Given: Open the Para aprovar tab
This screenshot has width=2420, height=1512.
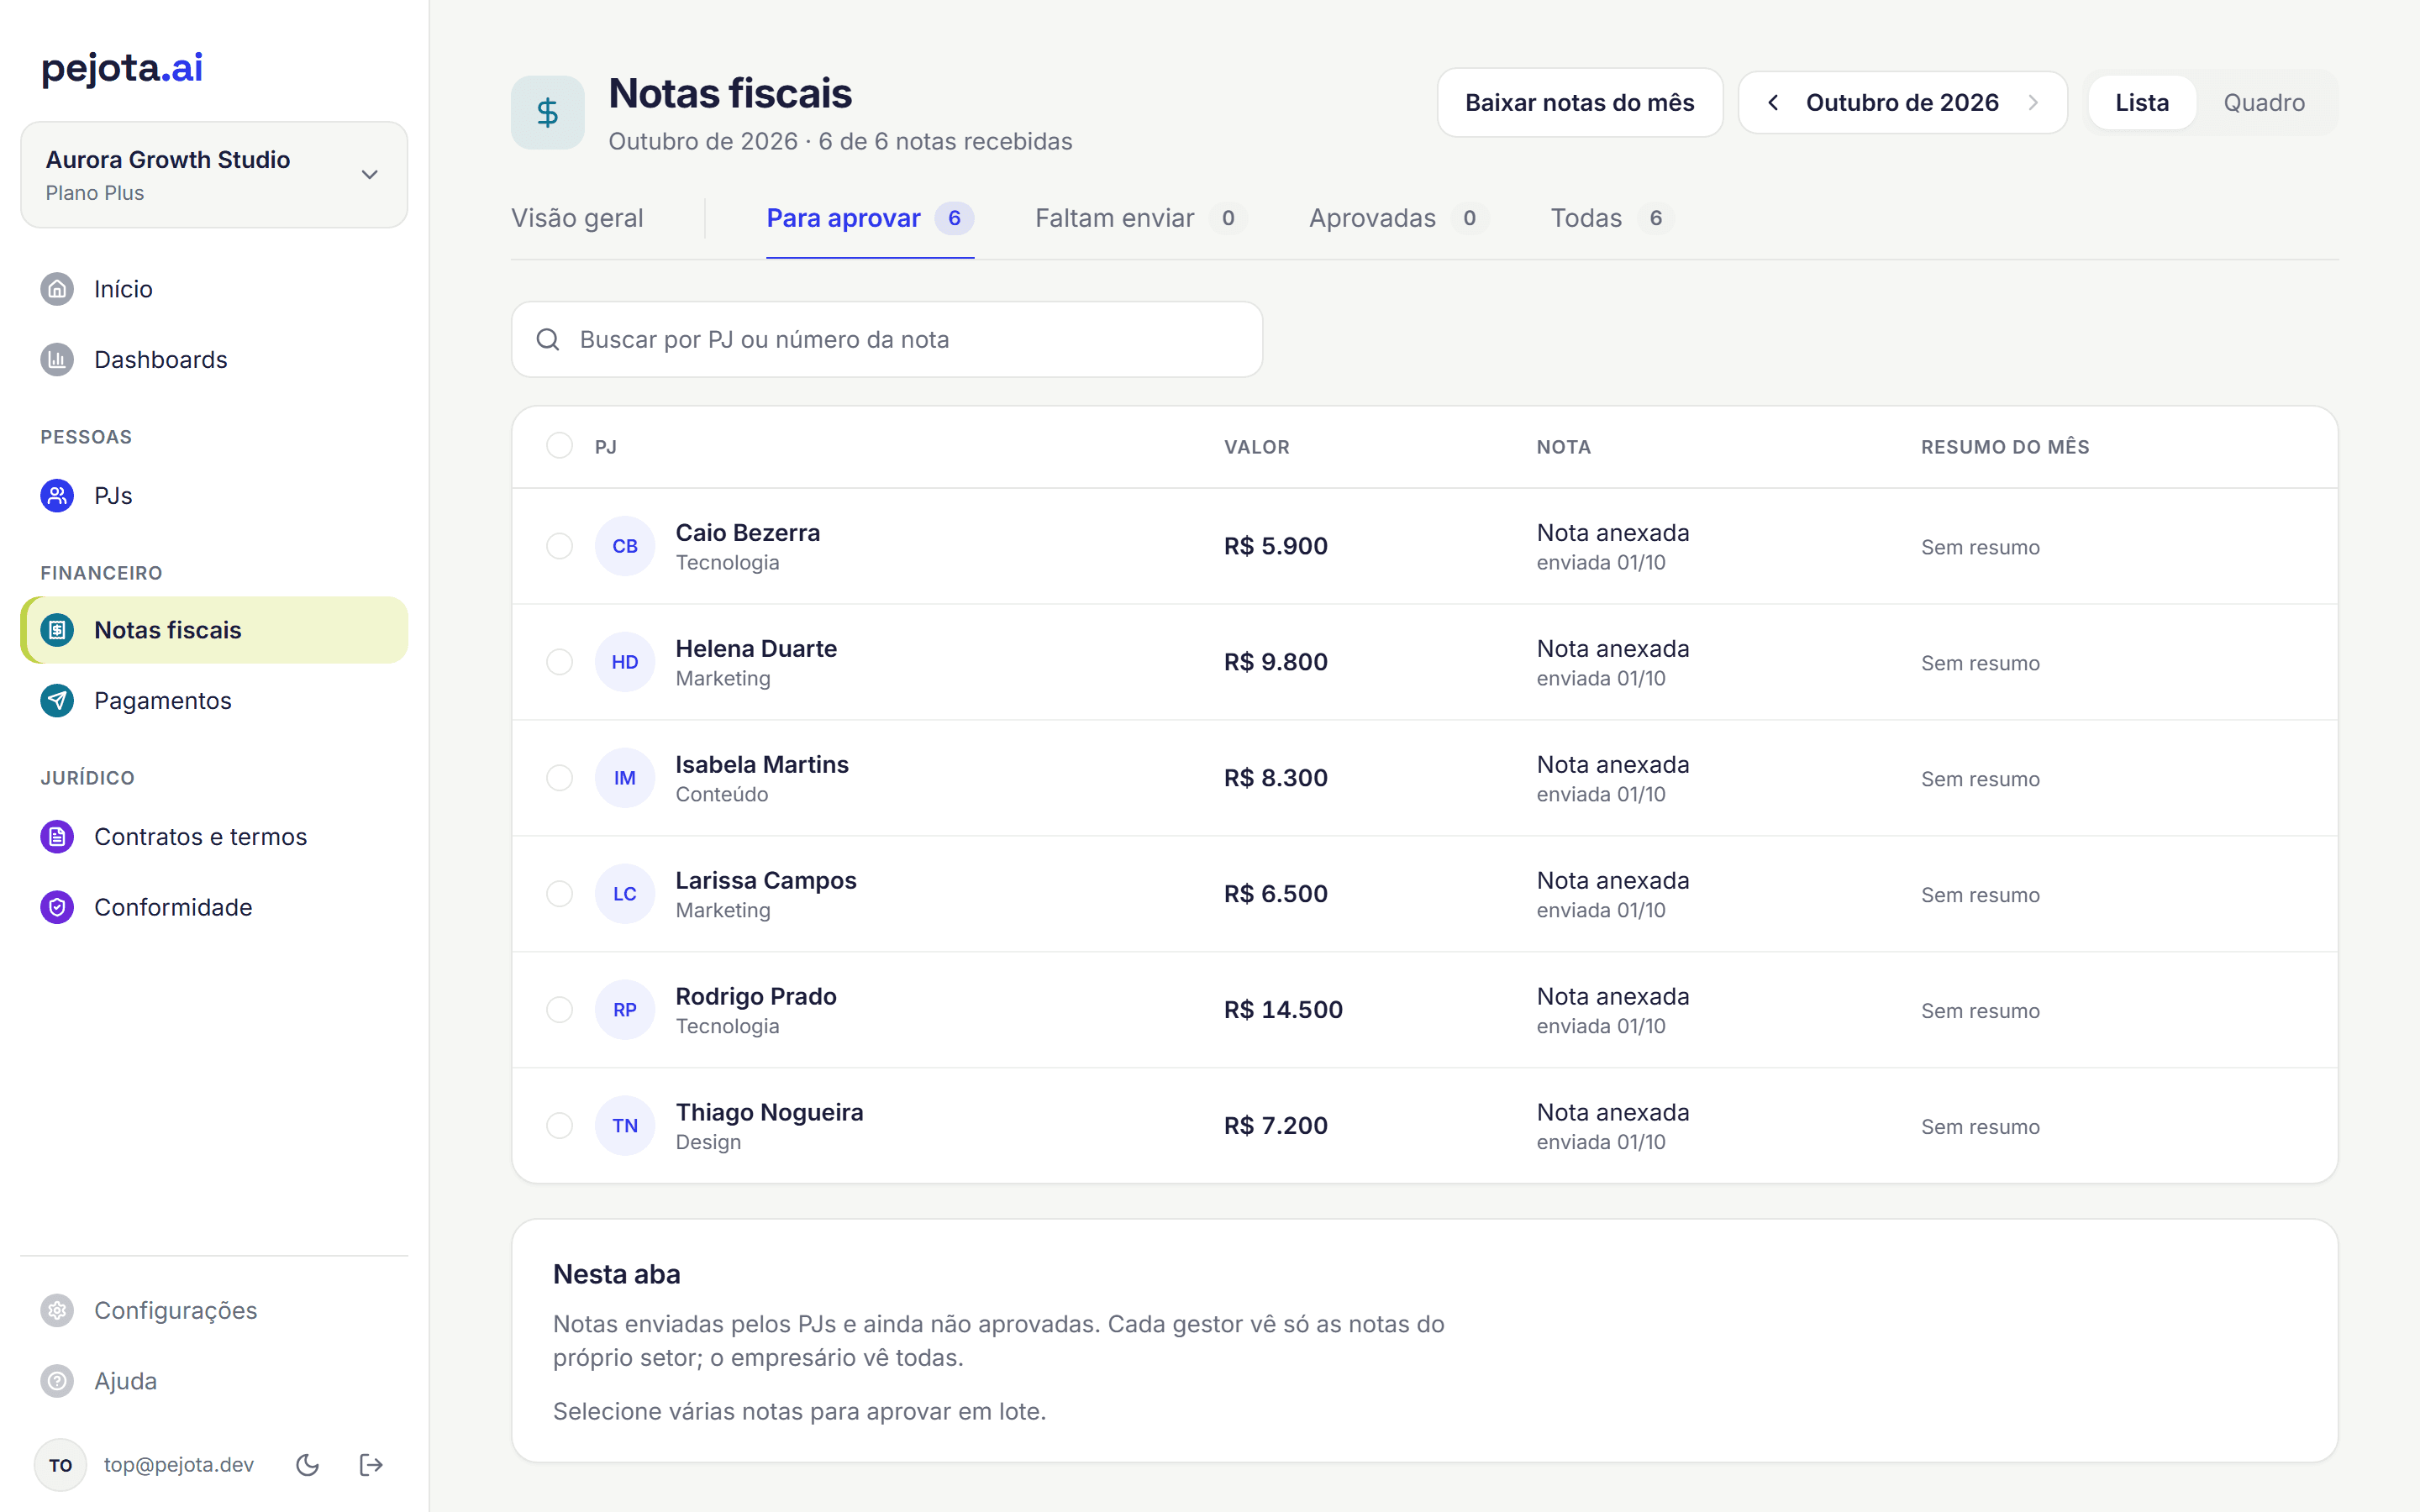Looking at the screenshot, I should click(x=870, y=218).
